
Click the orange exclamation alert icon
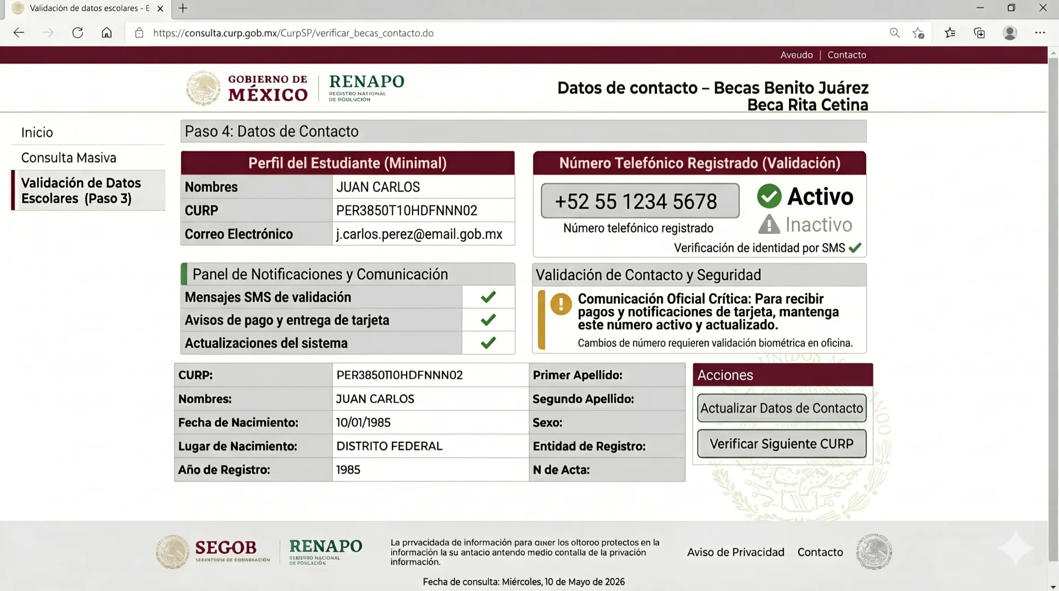coord(561,304)
